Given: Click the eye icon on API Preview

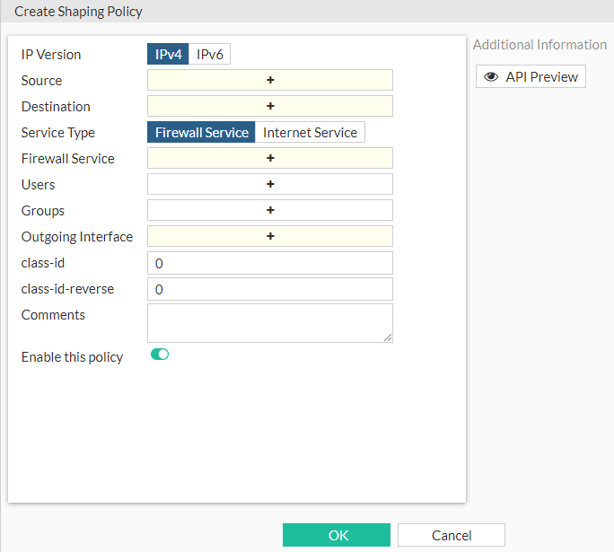Looking at the screenshot, I should 491,77.
